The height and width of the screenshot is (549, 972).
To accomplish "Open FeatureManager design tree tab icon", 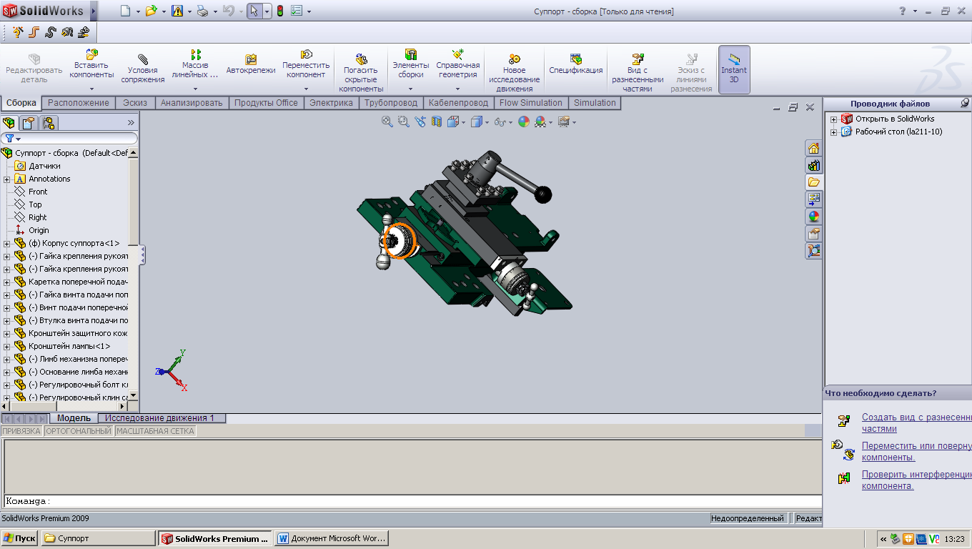I will tap(9, 123).
